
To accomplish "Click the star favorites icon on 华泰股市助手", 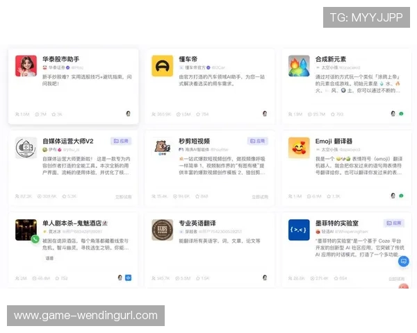I will (54, 114).
